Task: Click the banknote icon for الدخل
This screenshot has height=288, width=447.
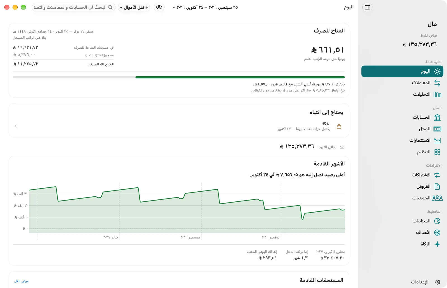Action: pyautogui.click(x=437, y=129)
